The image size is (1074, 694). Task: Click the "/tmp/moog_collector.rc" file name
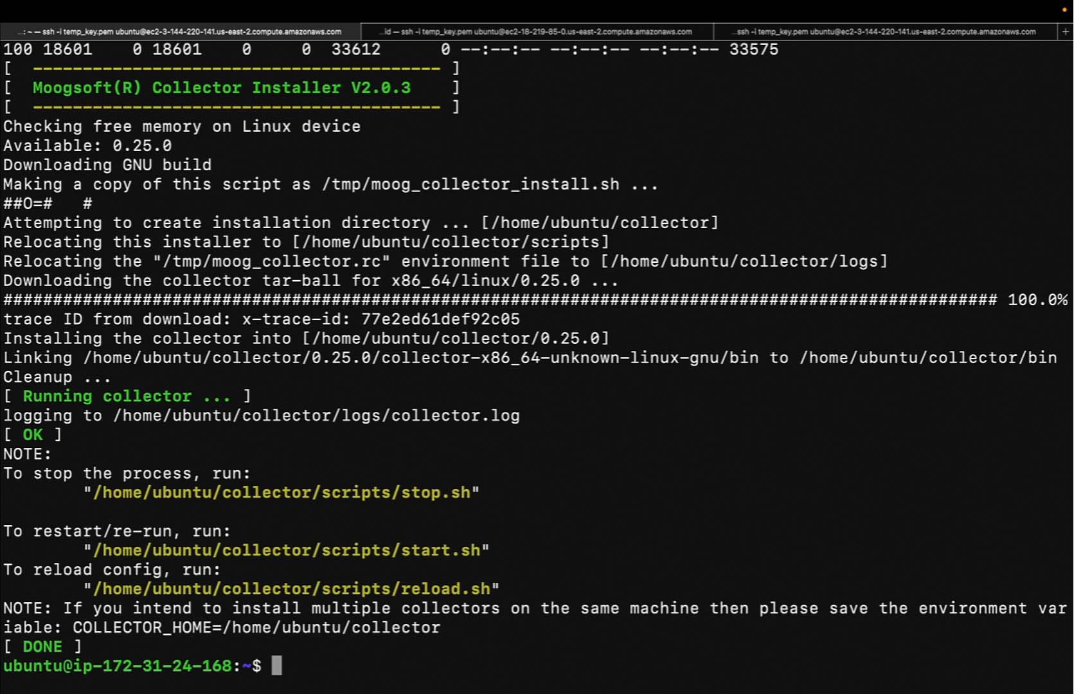[271, 262]
